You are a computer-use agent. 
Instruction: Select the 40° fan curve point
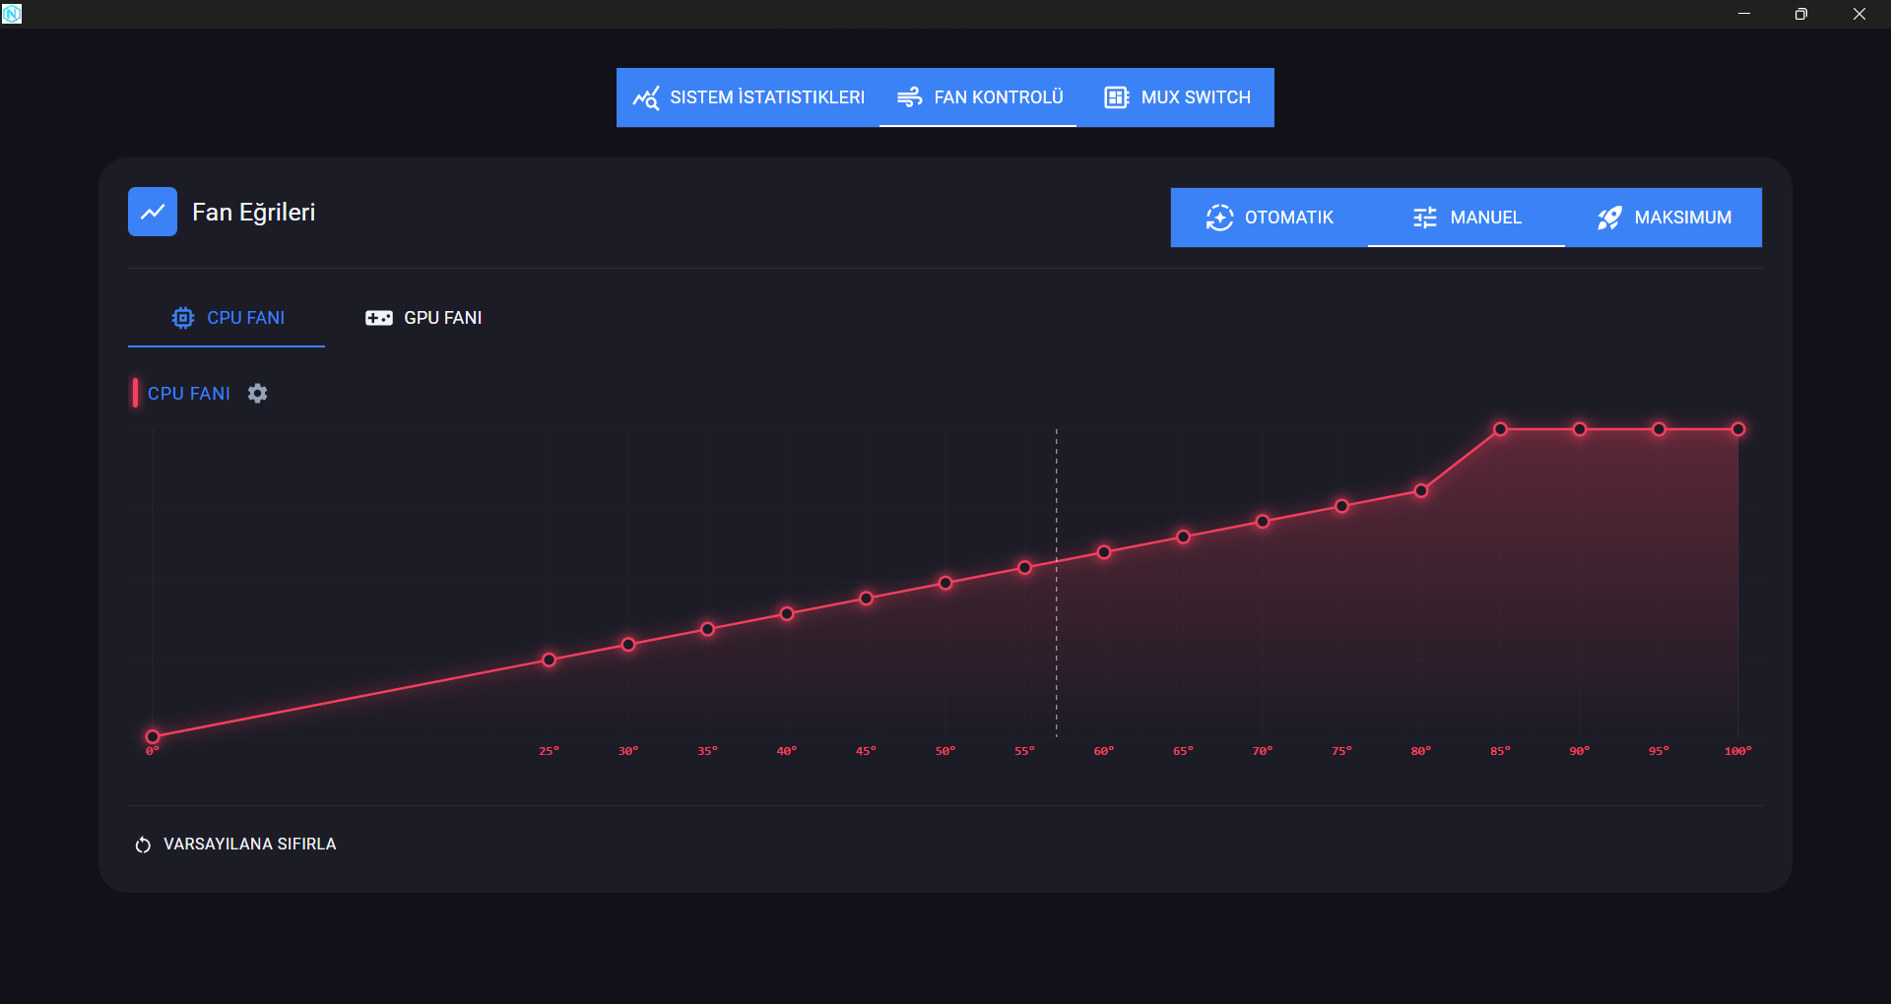787,613
